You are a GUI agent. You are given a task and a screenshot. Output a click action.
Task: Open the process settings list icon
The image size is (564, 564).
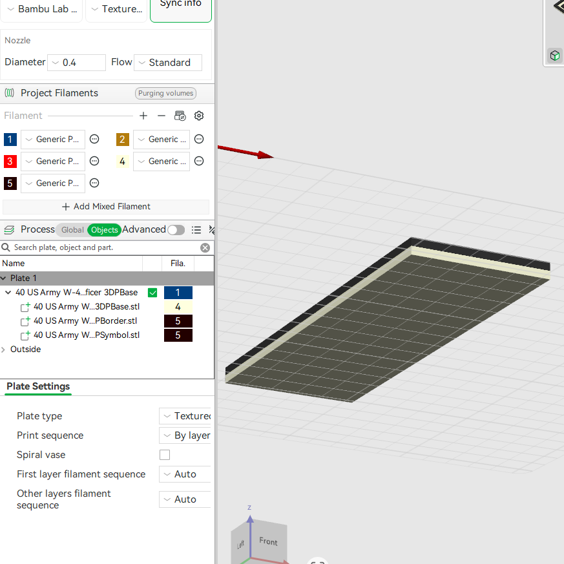(x=196, y=230)
